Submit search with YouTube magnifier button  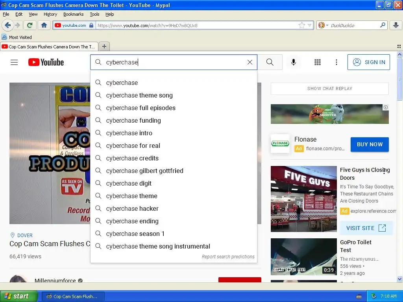270,62
